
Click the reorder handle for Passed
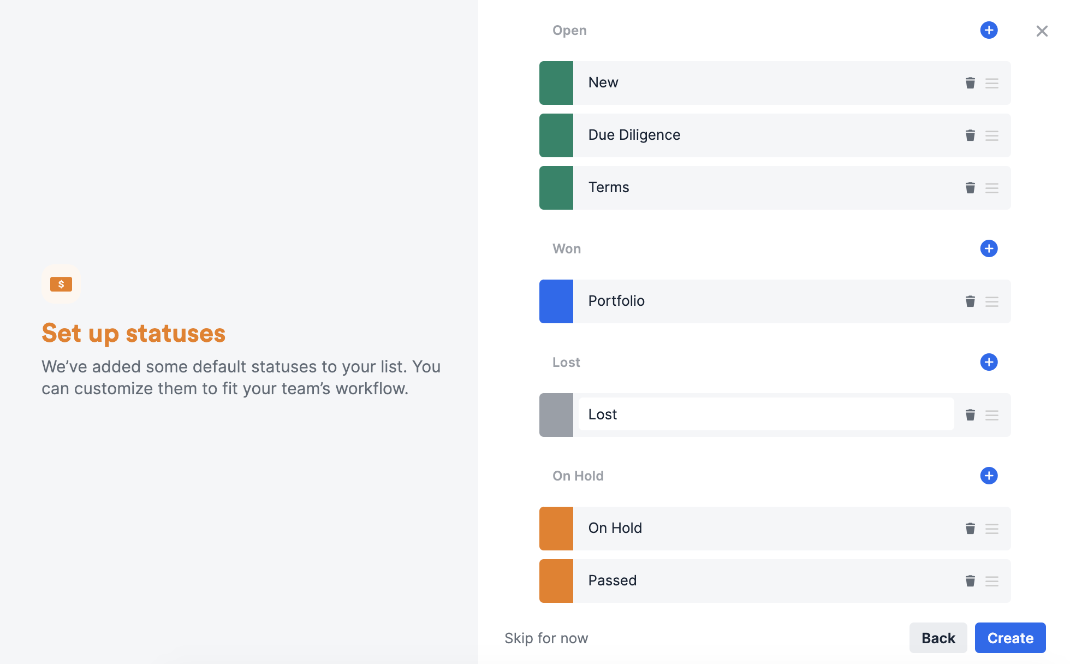[x=992, y=581]
